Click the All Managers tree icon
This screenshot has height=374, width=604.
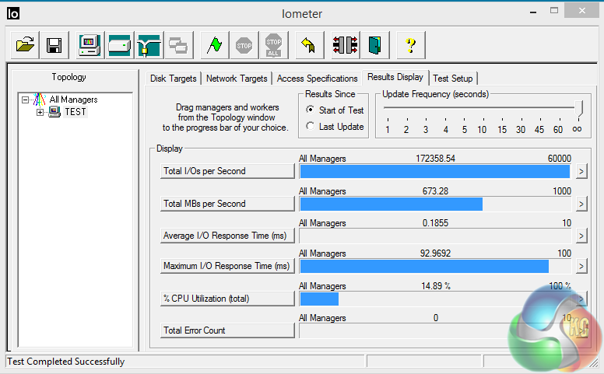tap(39, 100)
